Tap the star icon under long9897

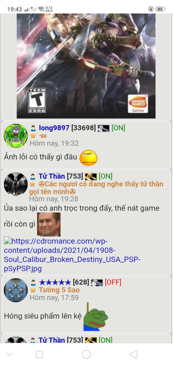point(33,136)
